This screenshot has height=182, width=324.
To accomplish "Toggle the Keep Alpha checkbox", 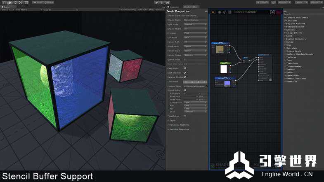I will [x=185, y=68].
